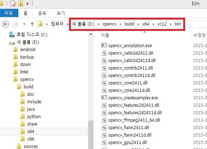Click build in the address breadcrumb
Viewport: 207px width, 149px height.
coord(129,24)
